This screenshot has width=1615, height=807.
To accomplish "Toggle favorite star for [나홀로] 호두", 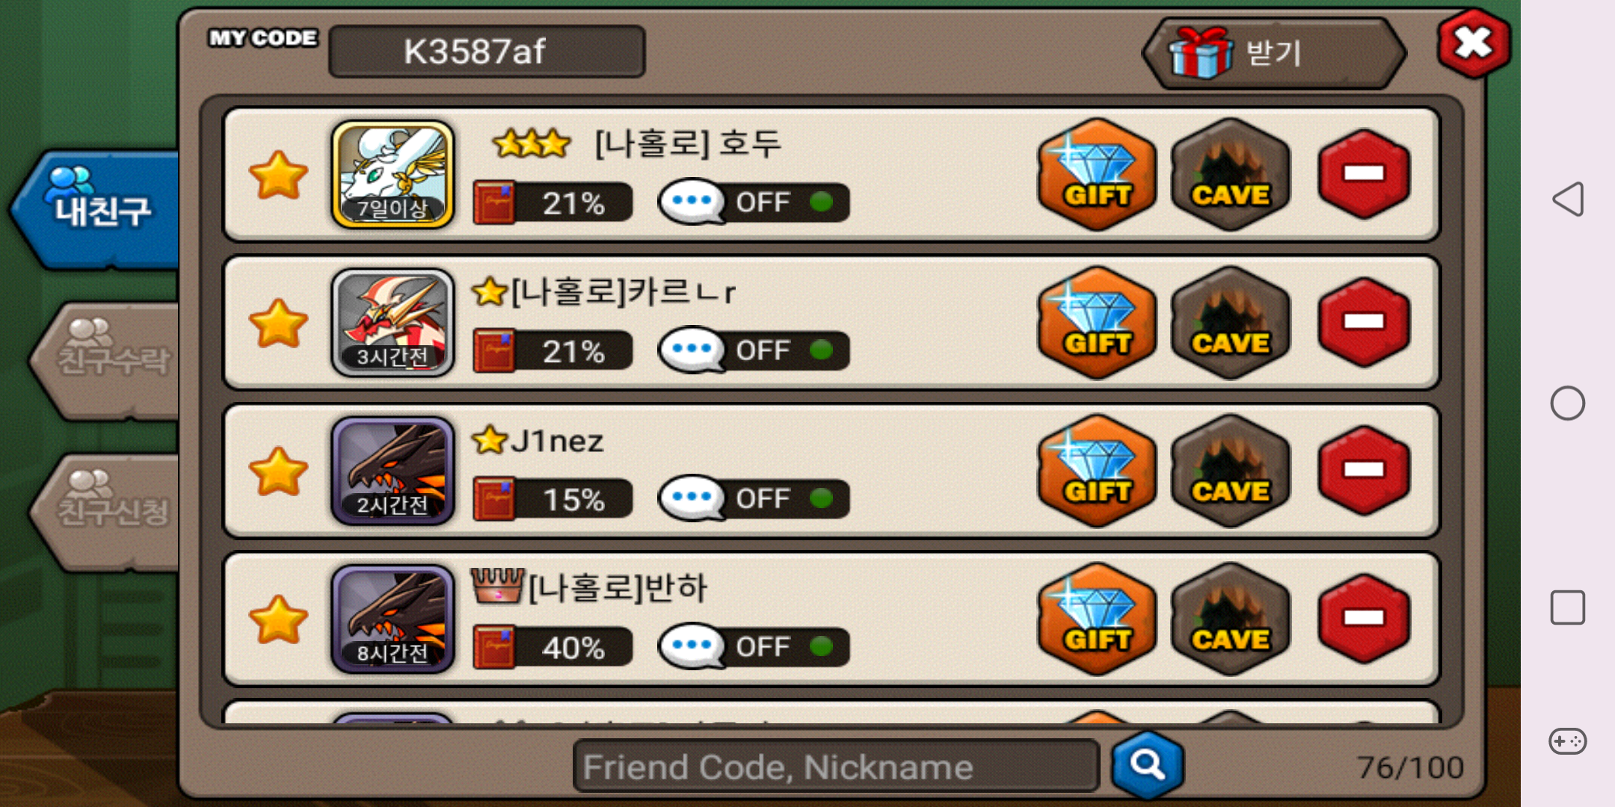I will pos(278,175).
